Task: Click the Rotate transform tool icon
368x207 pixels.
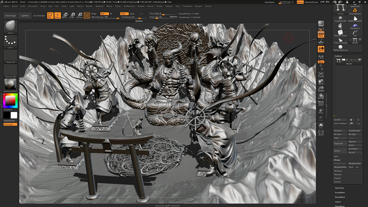Action: pyautogui.click(x=79, y=15)
